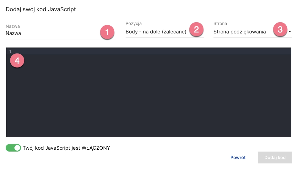The height and width of the screenshot is (170, 297).
Task: Place cursor on the editor's highlighted first line
Action: (x=151, y=51)
